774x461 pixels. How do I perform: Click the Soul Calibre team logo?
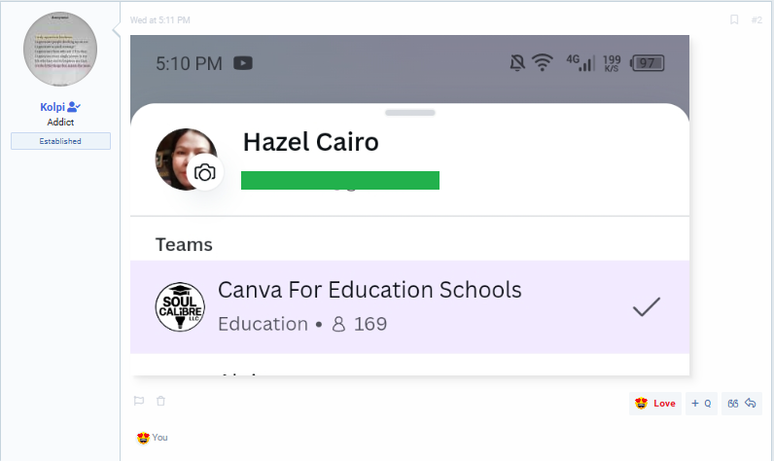tap(180, 306)
